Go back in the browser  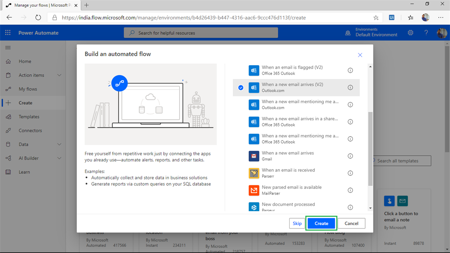click(x=9, y=18)
